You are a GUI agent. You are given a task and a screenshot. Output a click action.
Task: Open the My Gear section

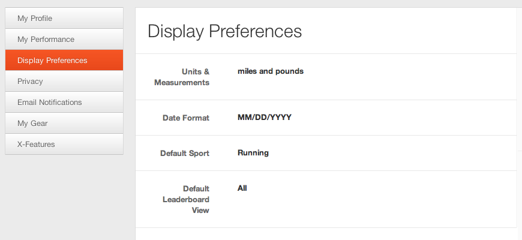(64, 123)
